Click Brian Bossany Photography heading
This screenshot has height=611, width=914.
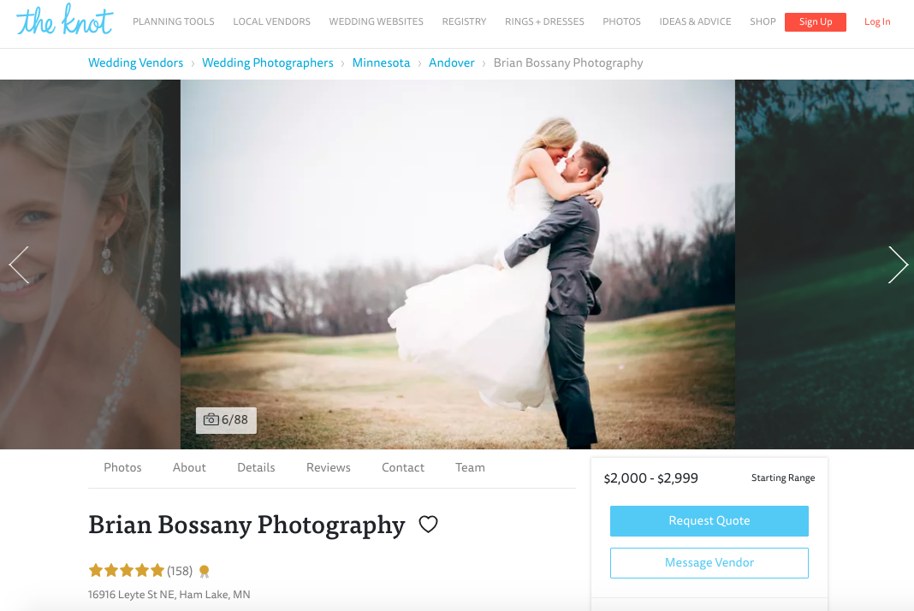pyautogui.click(x=246, y=525)
